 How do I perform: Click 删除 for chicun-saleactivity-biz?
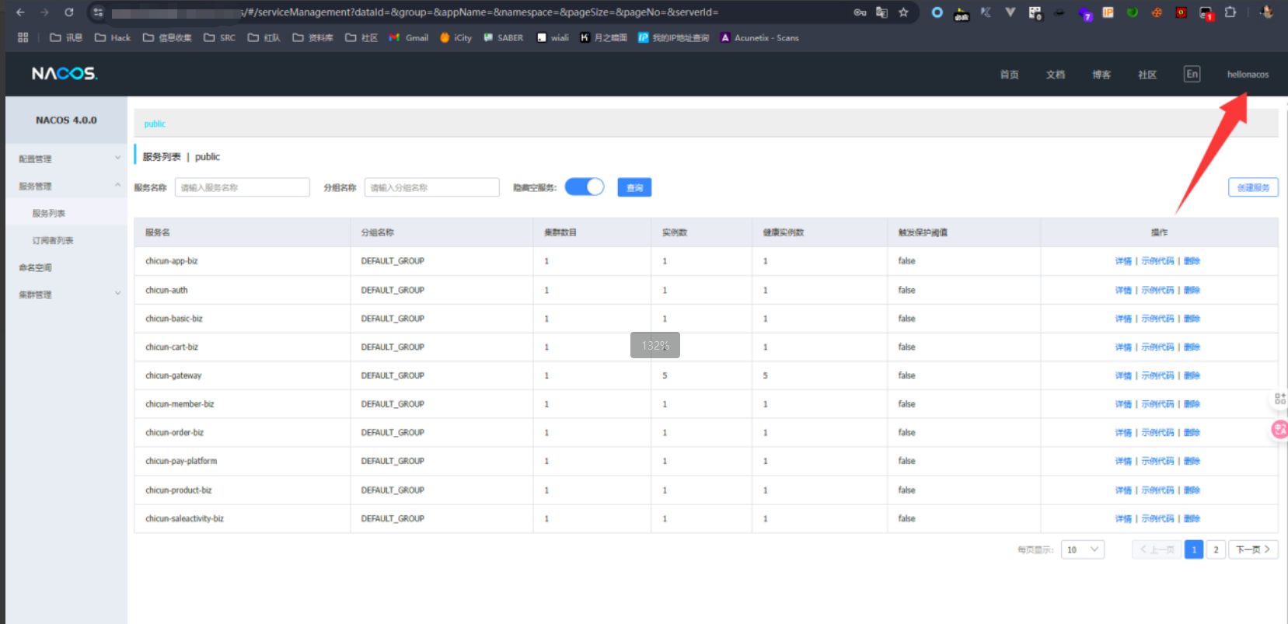pos(1192,518)
